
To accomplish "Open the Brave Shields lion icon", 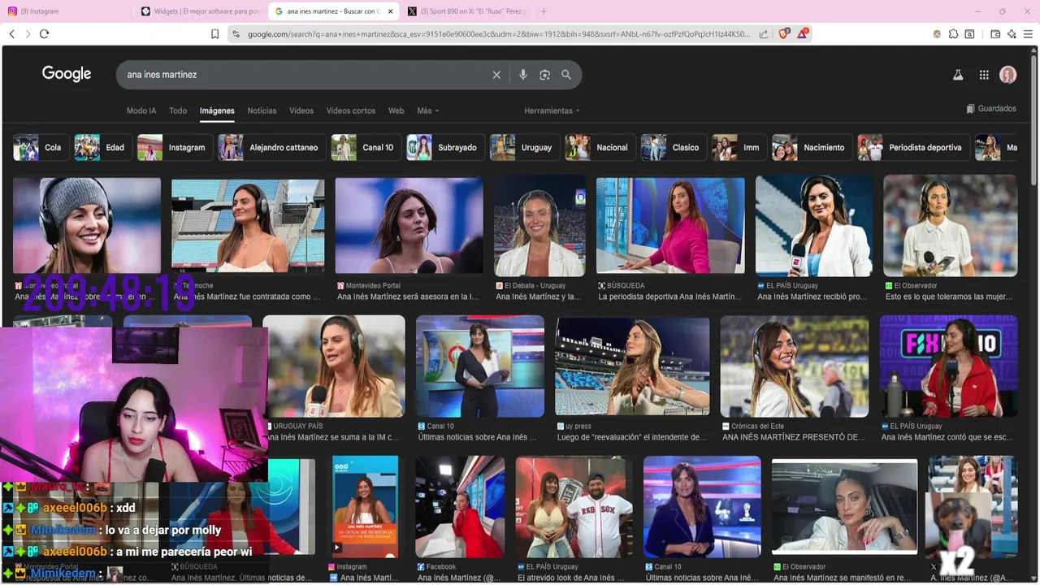I will (x=784, y=33).
